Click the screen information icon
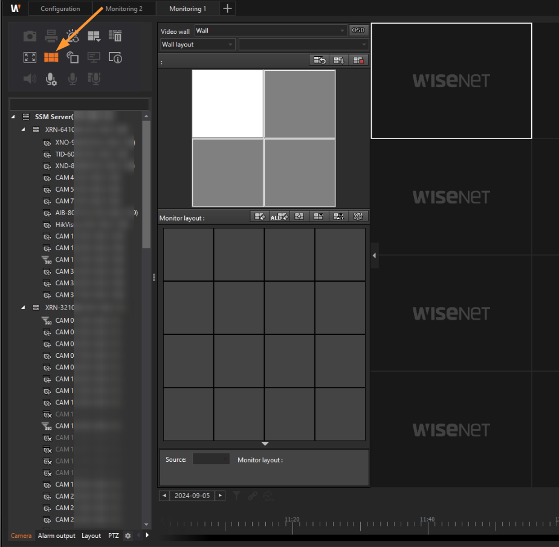 click(115, 57)
